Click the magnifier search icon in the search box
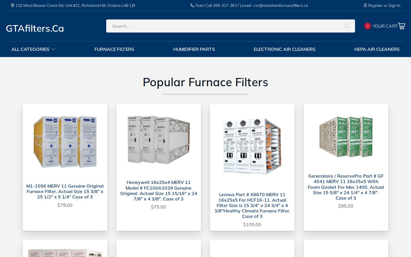Image resolution: width=411 pixels, height=257 pixels. click(347, 26)
